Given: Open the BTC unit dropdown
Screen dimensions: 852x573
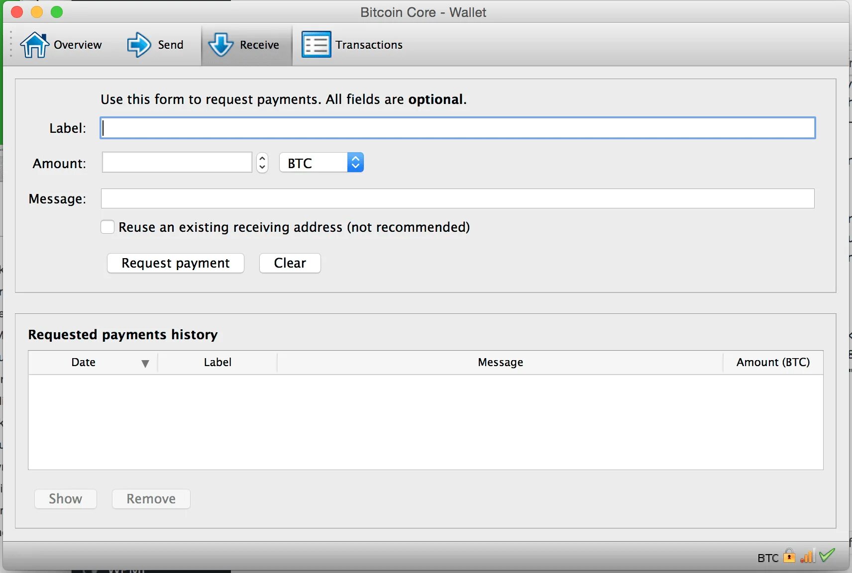Looking at the screenshot, I should click(x=321, y=163).
